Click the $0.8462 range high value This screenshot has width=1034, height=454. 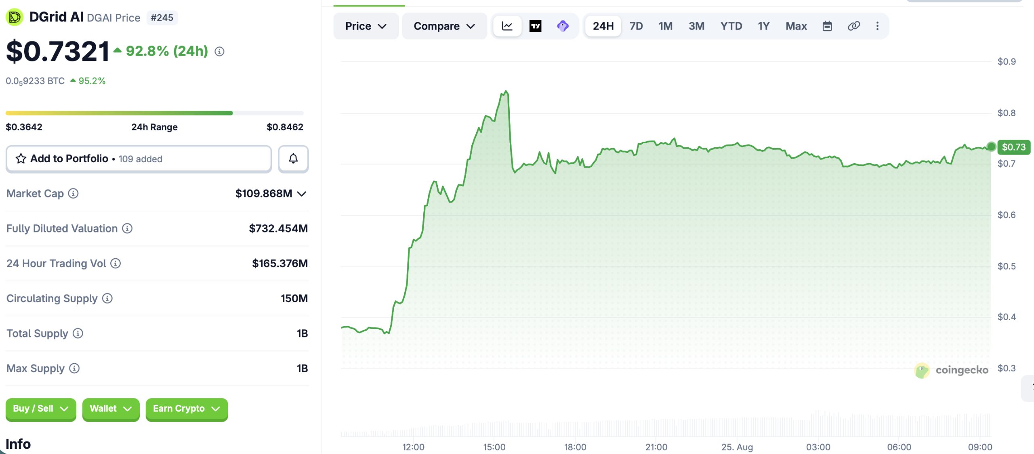pyautogui.click(x=285, y=127)
